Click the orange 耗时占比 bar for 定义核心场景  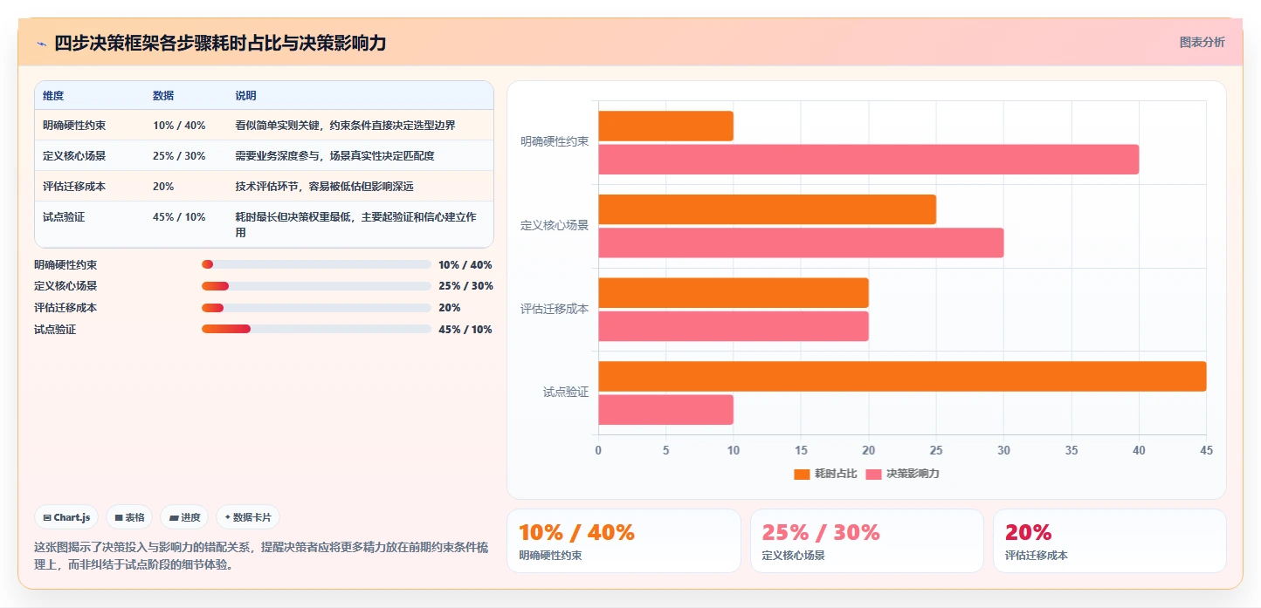click(767, 209)
